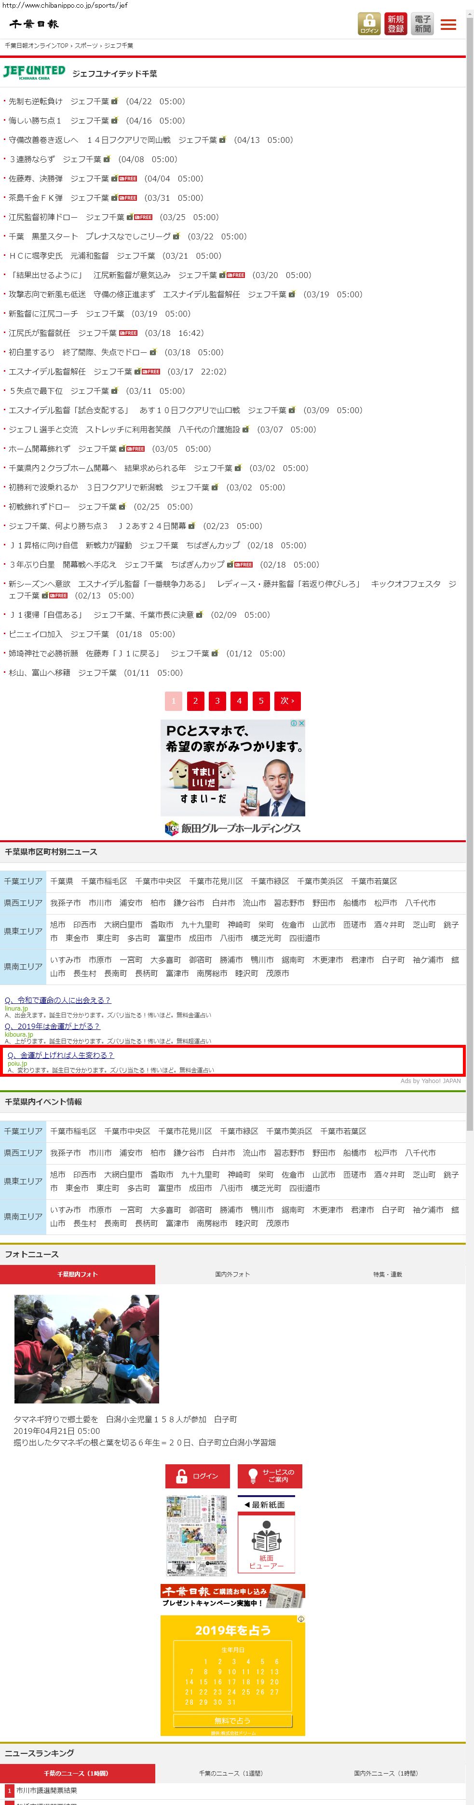Open ranking item 市川市議選開票結果
Screen dimensions: 474x1805
click(46, 1791)
